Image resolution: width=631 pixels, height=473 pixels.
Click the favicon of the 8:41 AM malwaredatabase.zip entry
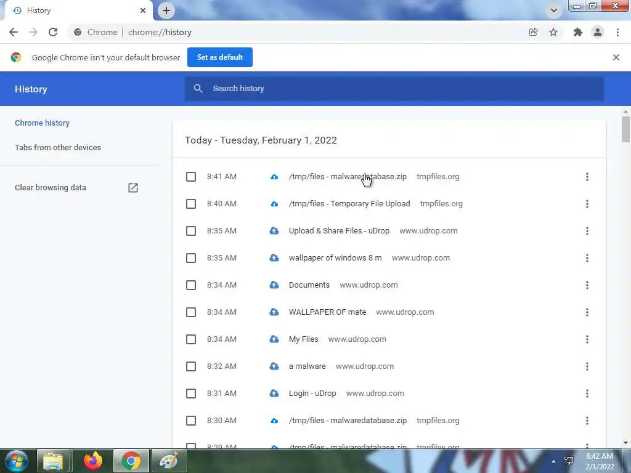274,177
